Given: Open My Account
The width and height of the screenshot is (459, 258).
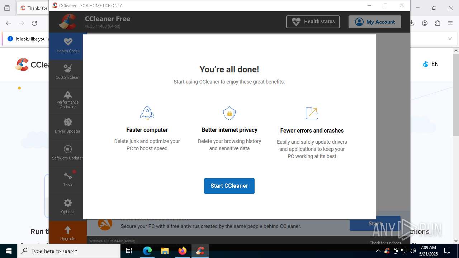Looking at the screenshot, I should 375,22.
